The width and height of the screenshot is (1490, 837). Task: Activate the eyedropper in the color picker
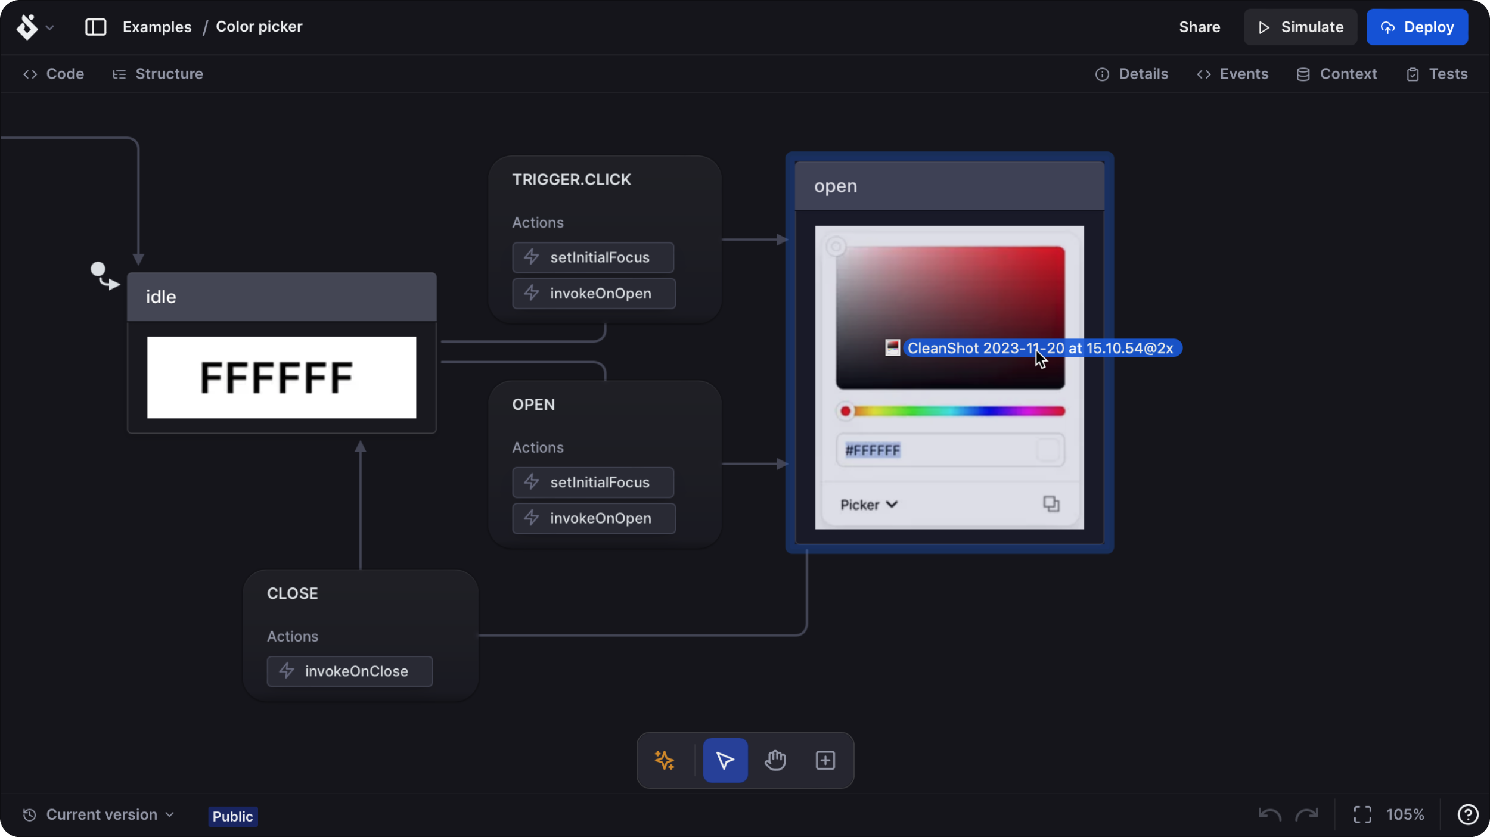(x=836, y=246)
